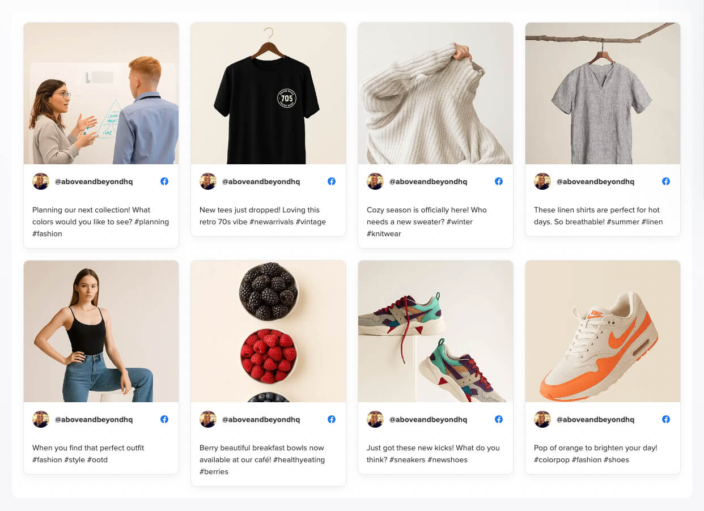Viewport: 704px width, 511px height.
Task: Open the berry breakfast bowls photo
Action: click(x=268, y=331)
